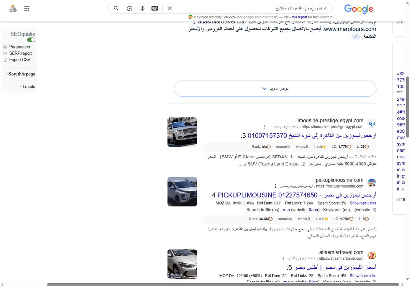The image size is (410, 287).
Task: View page source via the source</> icon
Action: tap(283, 146)
